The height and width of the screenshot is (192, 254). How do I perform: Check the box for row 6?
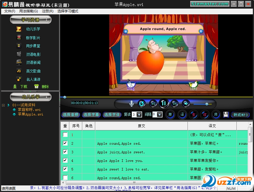click(x=65, y=177)
